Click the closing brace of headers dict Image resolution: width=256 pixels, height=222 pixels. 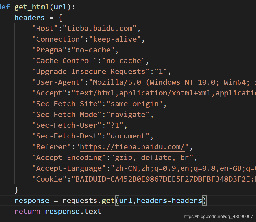click(x=16, y=190)
